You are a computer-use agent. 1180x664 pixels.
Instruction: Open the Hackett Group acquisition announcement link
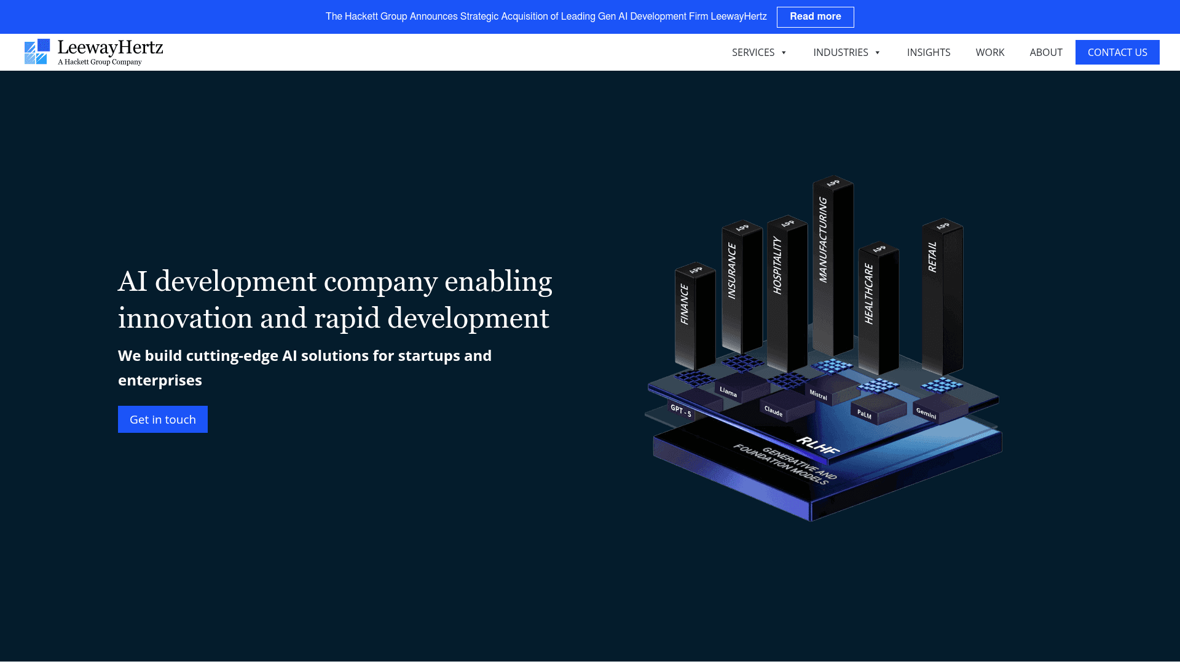click(546, 17)
